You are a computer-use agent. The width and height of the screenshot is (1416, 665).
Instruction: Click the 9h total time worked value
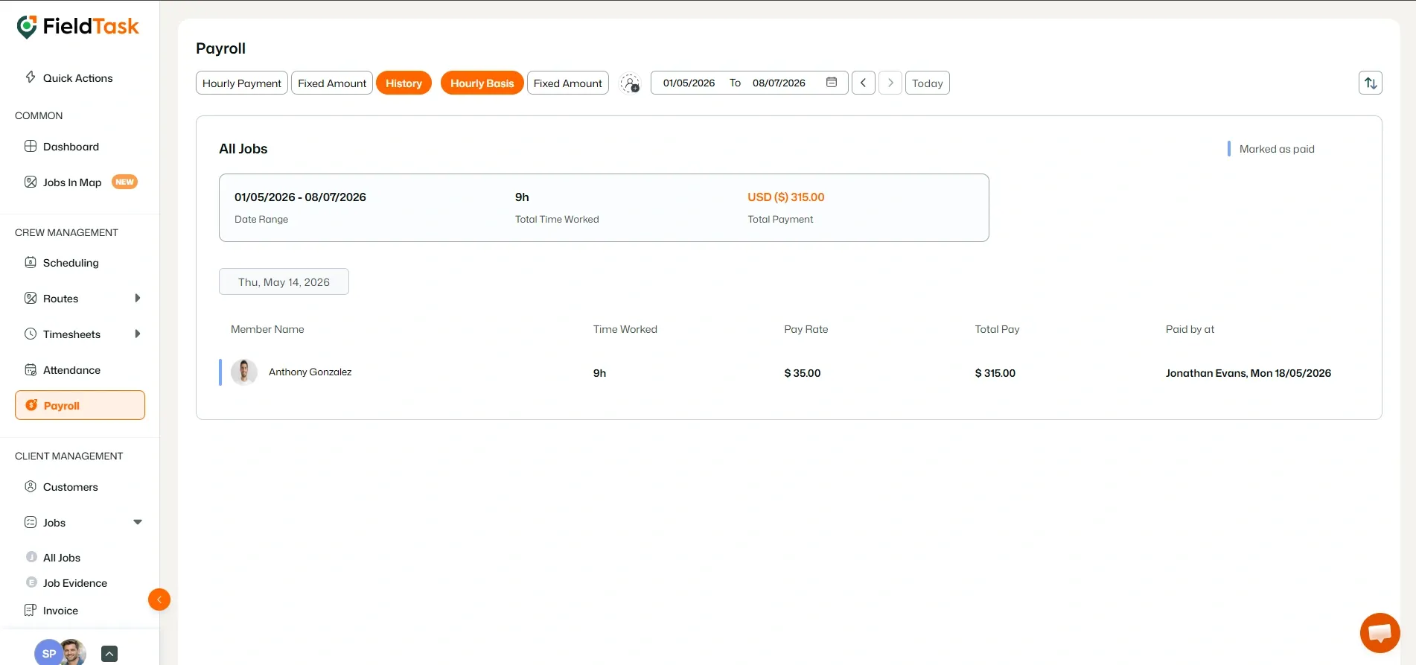[x=522, y=197]
